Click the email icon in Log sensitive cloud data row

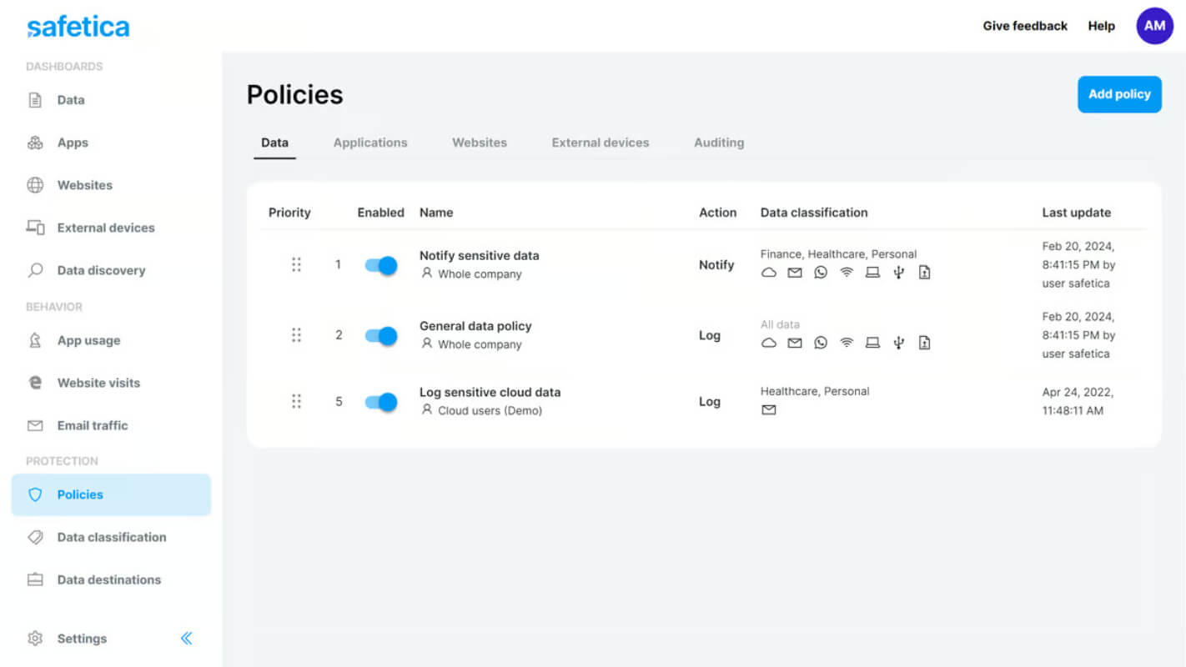point(769,409)
